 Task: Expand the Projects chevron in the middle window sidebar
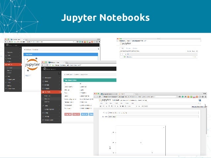[x=59, y=88]
